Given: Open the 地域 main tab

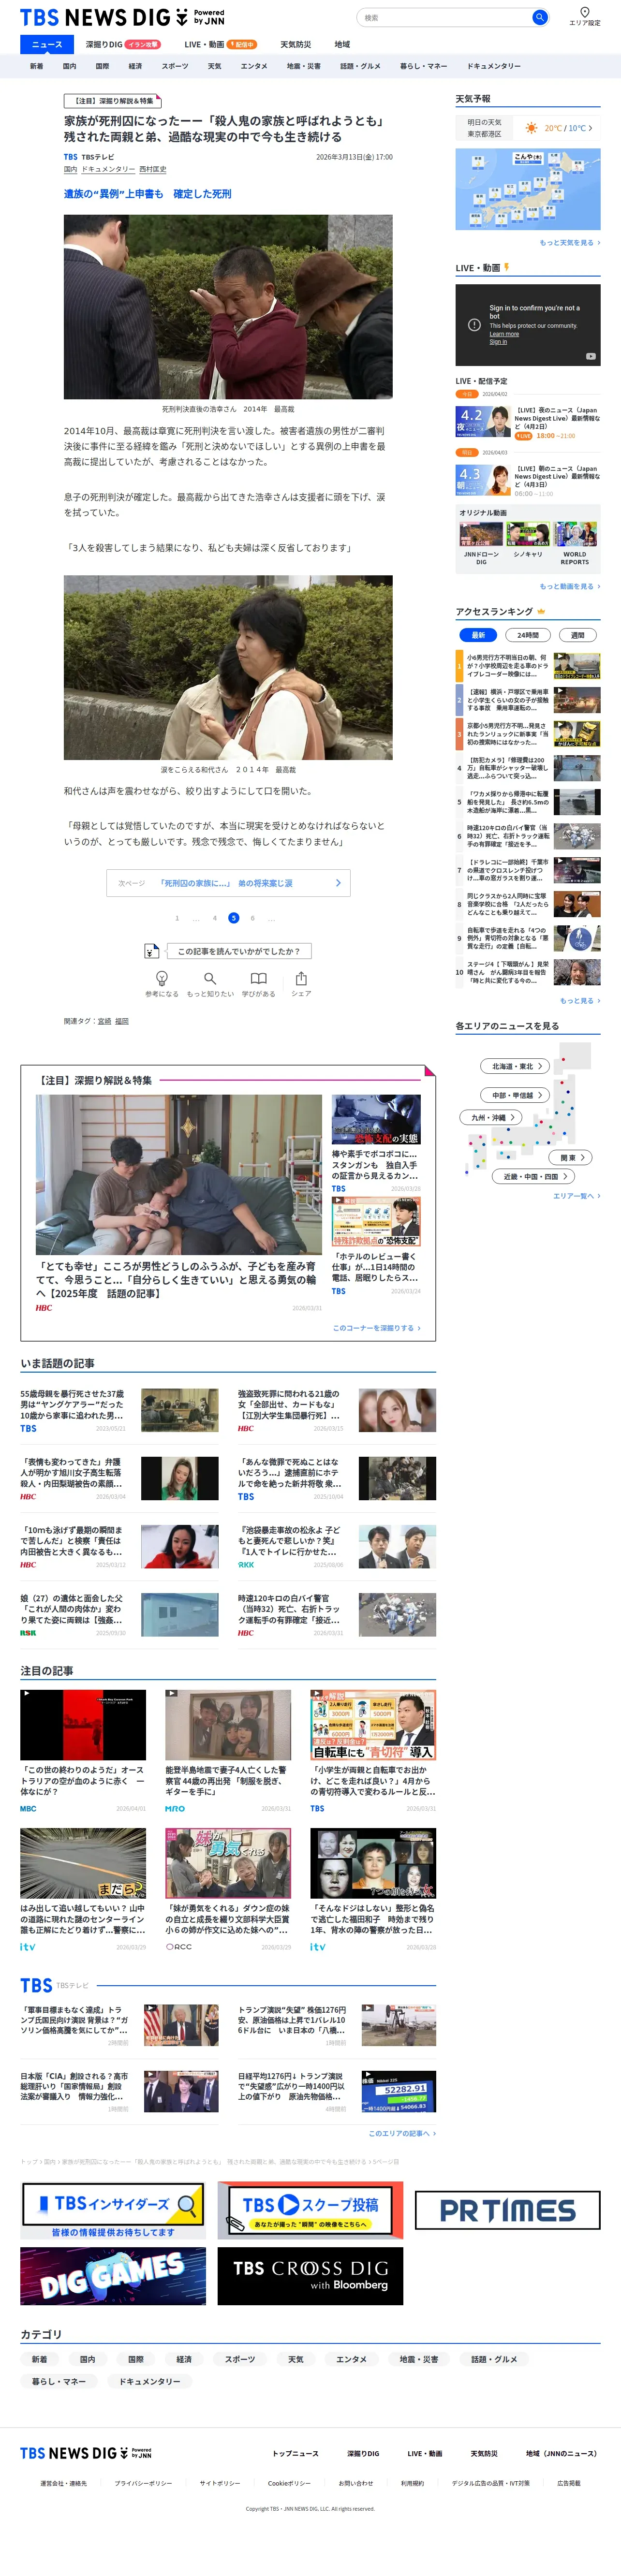Looking at the screenshot, I should pyautogui.click(x=342, y=44).
